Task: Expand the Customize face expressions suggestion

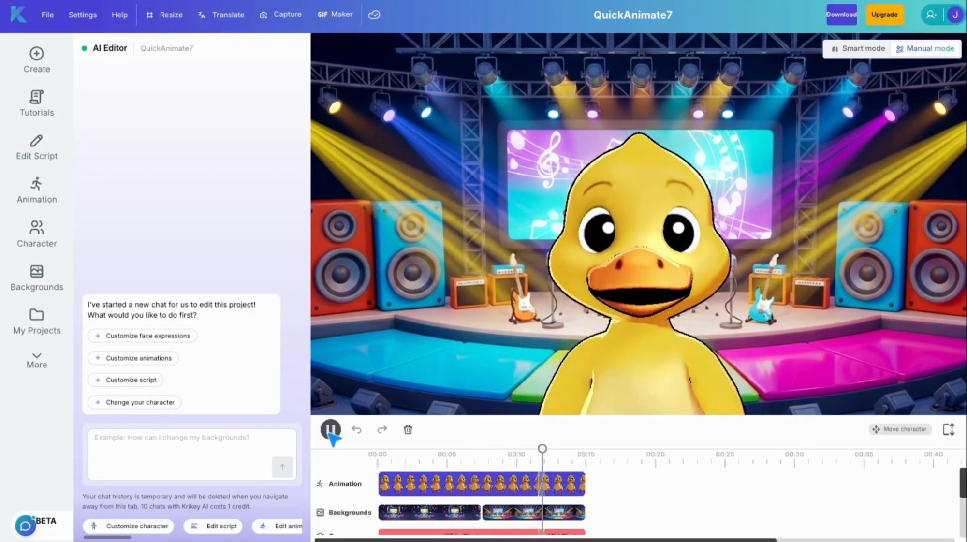Action: (x=143, y=336)
